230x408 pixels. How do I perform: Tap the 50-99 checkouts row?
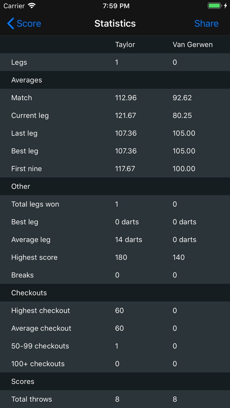click(x=115, y=346)
